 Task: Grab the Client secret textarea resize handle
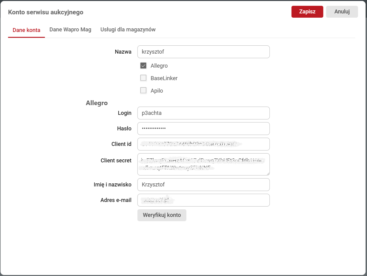268,174
